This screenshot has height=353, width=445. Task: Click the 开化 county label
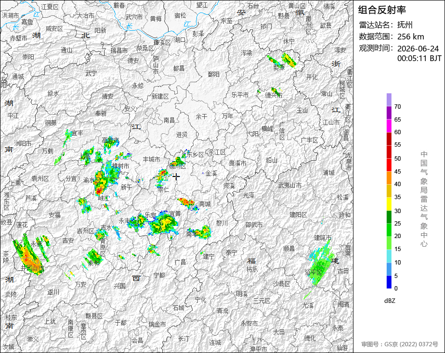pyautogui.click(x=312, y=77)
